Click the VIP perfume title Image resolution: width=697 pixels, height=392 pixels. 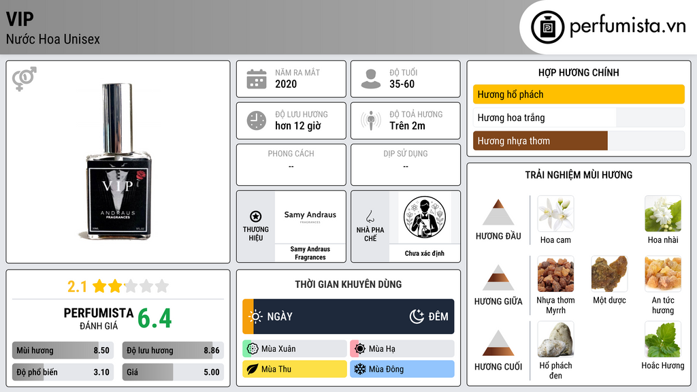[x=20, y=19]
